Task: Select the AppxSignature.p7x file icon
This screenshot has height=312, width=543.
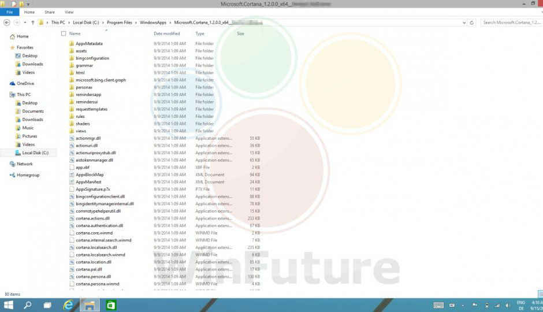Action: (x=72, y=189)
